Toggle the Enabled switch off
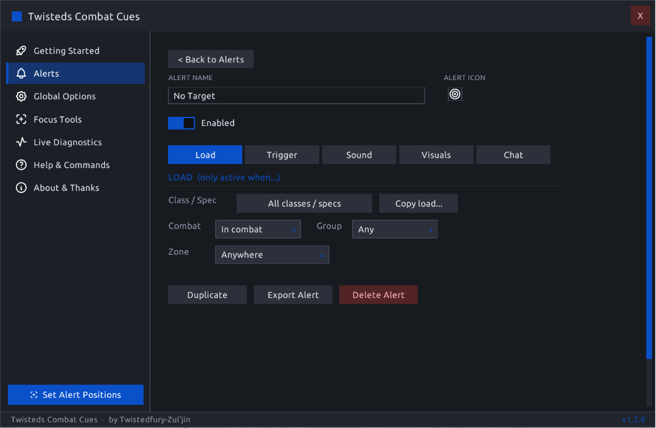Screen dimensions: 656x428 181,123
